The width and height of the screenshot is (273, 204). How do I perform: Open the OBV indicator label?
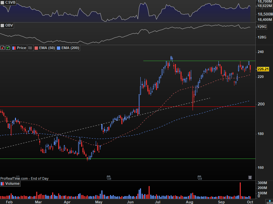tap(9, 26)
